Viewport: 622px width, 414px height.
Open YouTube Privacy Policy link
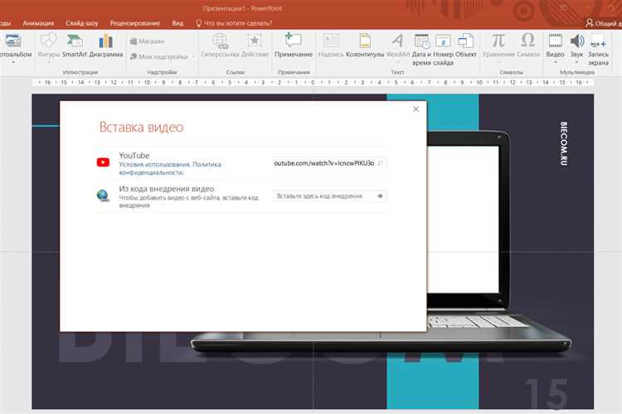pos(170,168)
